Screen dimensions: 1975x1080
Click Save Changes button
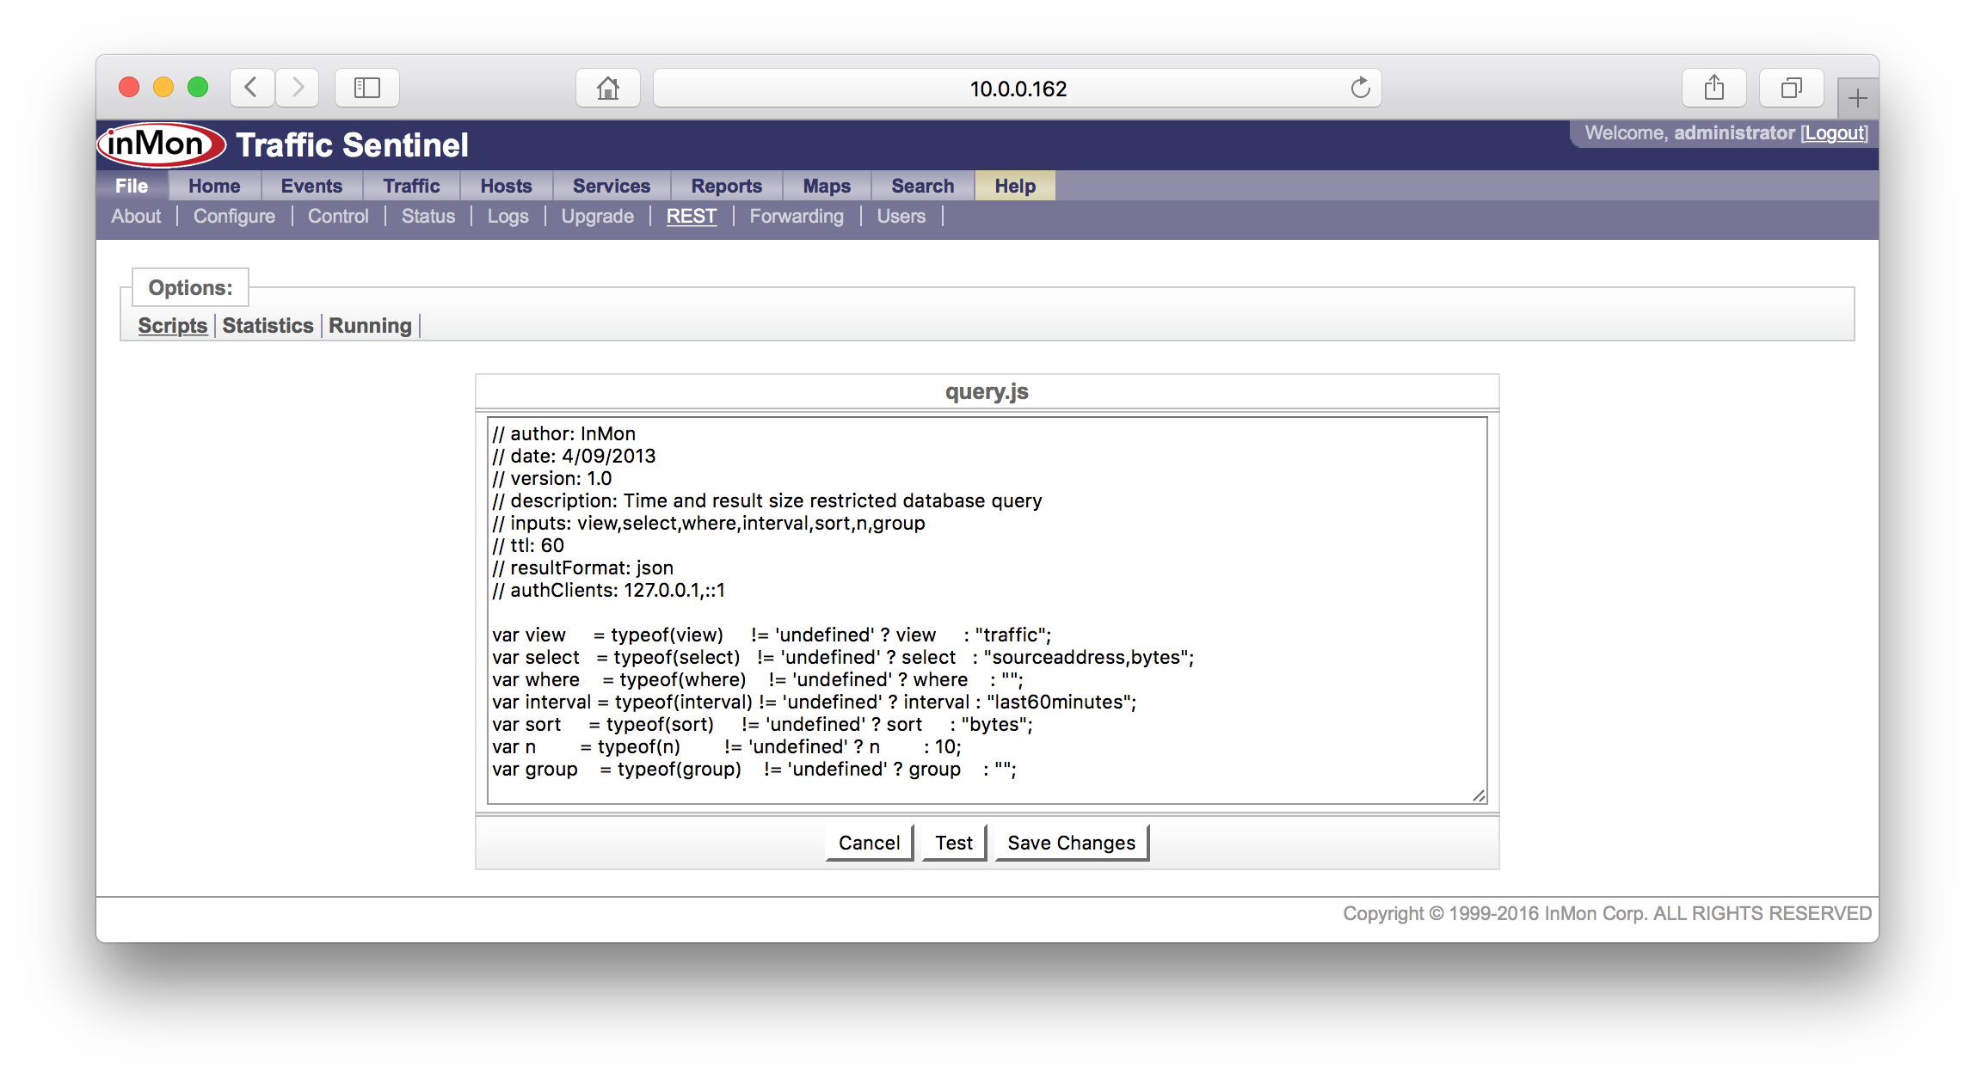[x=1071, y=843]
